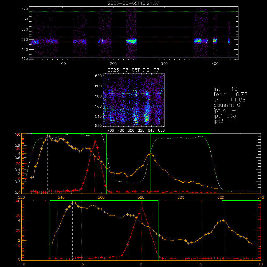This screenshot has width=267, height=267.
Task: Click the 10 label on bottom panel x-axis
Action: point(261,264)
